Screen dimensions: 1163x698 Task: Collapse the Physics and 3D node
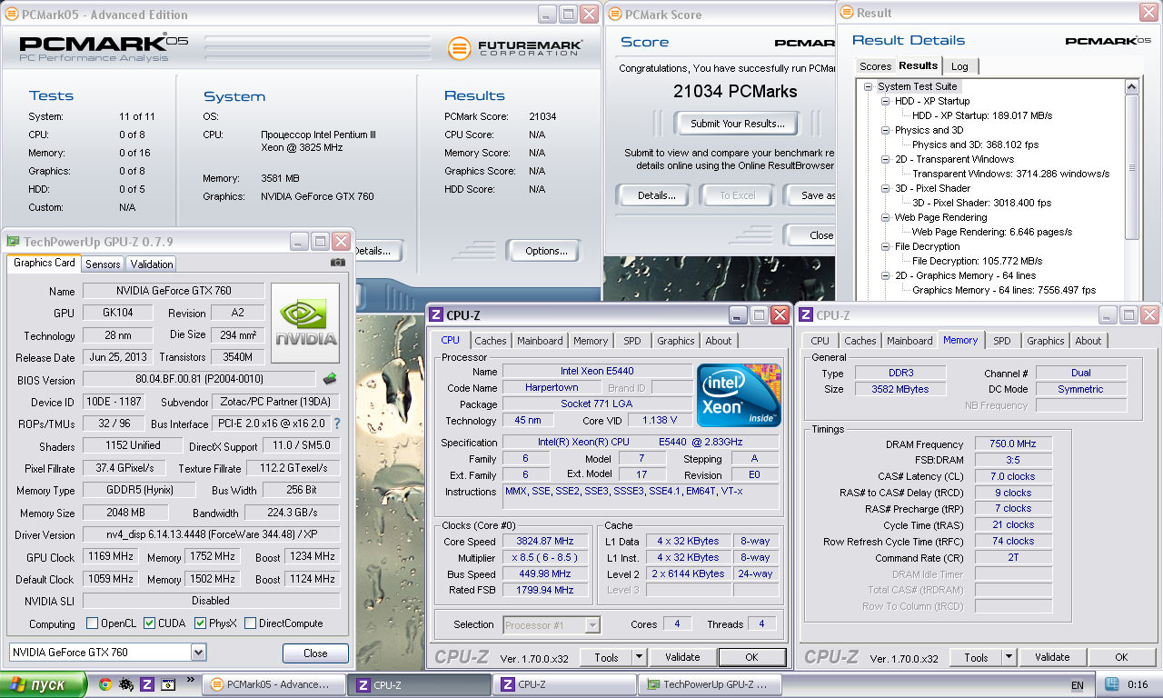pyautogui.click(x=885, y=130)
